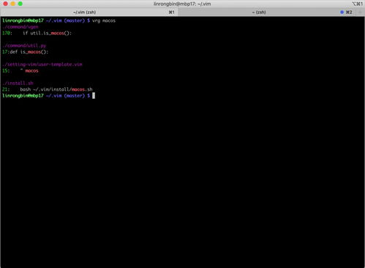Click the ⌥⌘1 window shortcut indicator
Screen dimensions: 365x268
pos(357,4)
